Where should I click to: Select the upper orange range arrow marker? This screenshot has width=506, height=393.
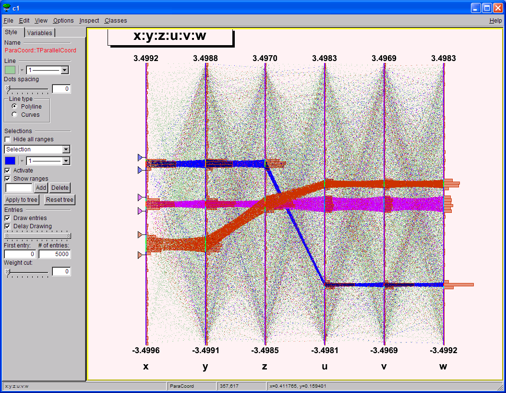pos(140,234)
